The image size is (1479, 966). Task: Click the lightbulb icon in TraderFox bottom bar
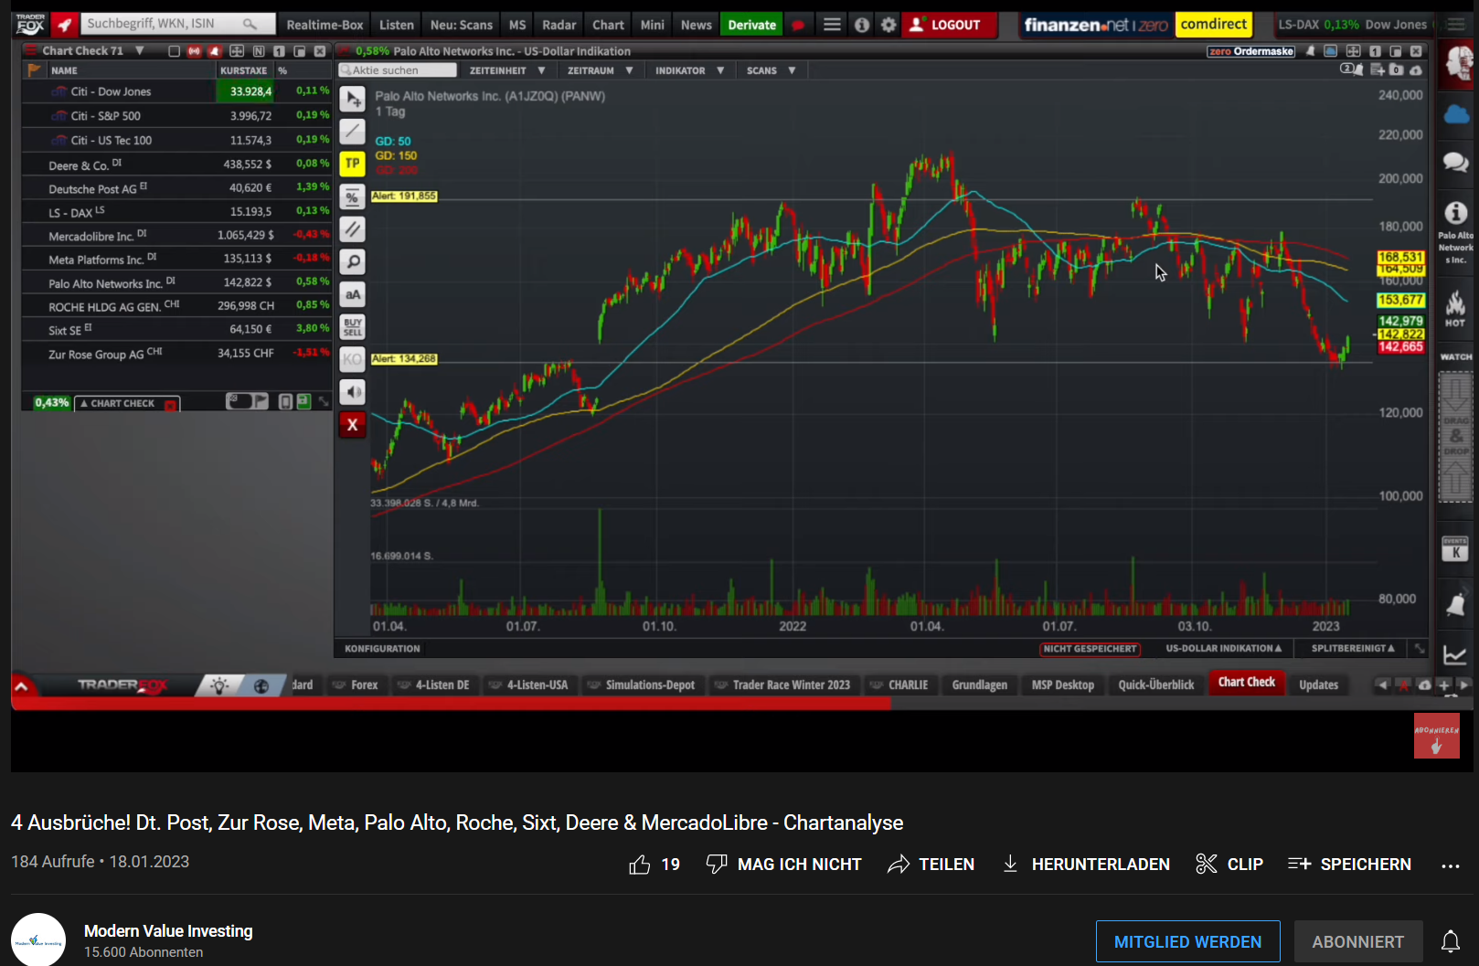click(219, 685)
